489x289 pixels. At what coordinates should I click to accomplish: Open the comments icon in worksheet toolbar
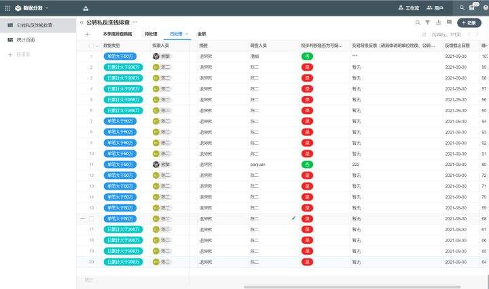coord(449,22)
